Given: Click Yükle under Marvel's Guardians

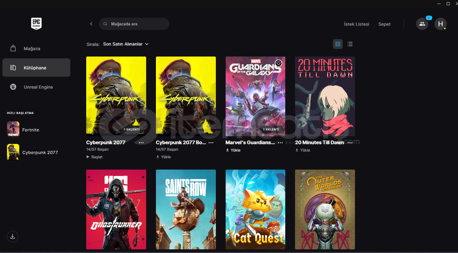Looking at the screenshot, I should pos(233,150).
